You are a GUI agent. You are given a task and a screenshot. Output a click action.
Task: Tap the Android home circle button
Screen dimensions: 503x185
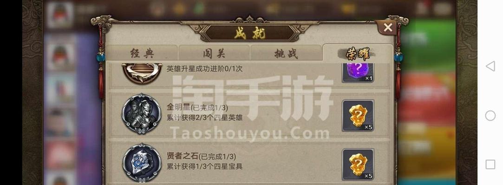coord(490,115)
